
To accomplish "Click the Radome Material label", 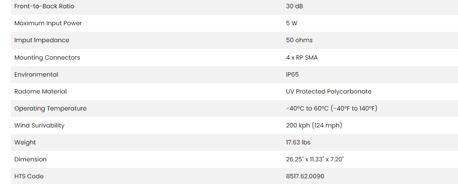I will 40,91.
